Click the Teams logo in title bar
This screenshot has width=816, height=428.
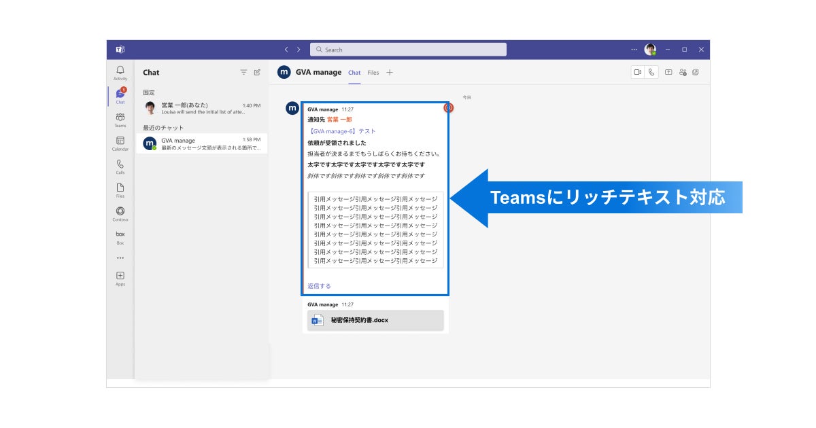point(120,50)
